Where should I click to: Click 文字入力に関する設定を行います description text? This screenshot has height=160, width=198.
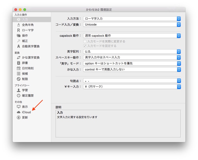click(x=77, y=117)
